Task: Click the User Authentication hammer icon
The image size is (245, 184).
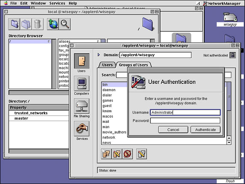Action: [x=138, y=82]
